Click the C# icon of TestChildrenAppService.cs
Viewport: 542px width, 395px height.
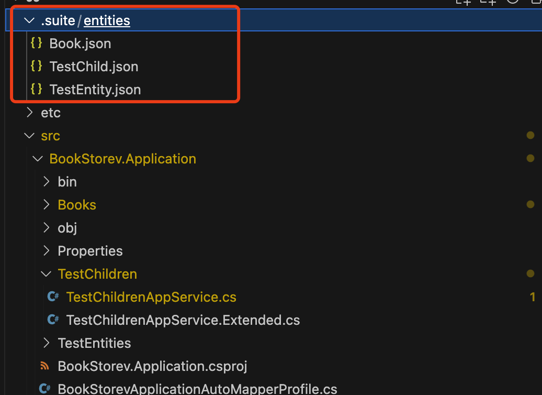[53, 297]
